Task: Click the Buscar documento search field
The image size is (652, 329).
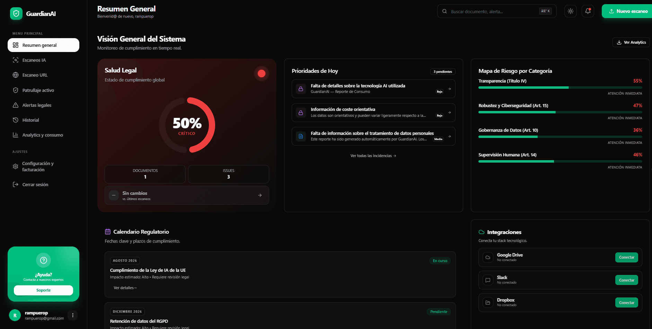Action: pyautogui.click(x=492, y=11)
